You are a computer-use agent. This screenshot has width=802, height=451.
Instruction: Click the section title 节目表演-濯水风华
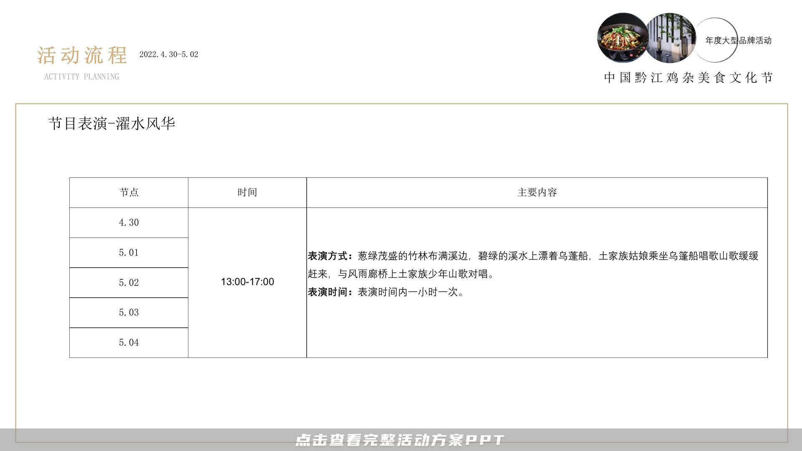click(112, 123)
